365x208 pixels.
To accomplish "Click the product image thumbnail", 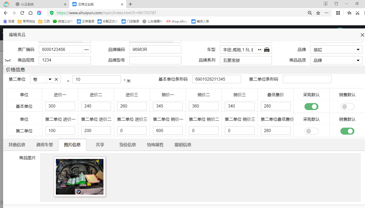I will tap(80, 177).
